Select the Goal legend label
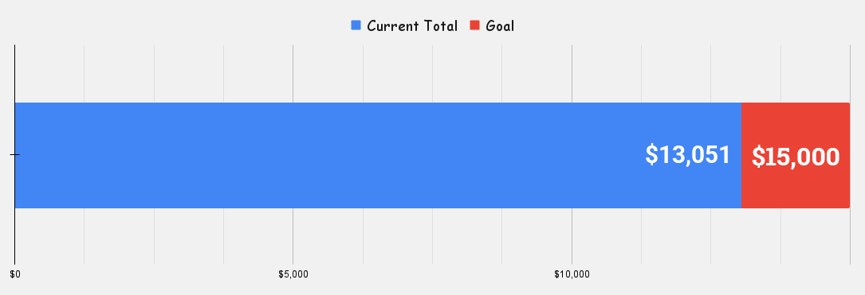Image resolution: width=865 pixels, height=295 pixels. tap(500, 26)
